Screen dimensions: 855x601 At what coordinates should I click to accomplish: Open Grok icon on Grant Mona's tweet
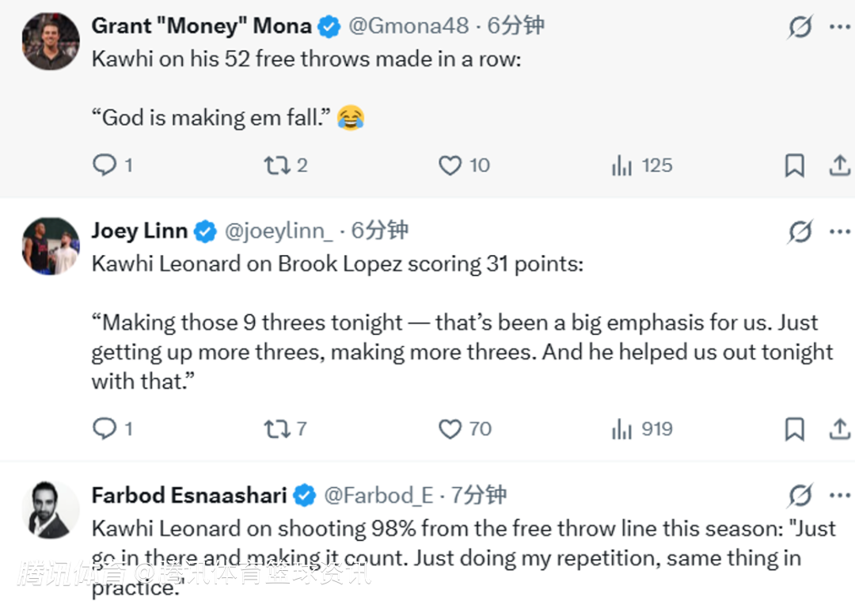point(800,28)
